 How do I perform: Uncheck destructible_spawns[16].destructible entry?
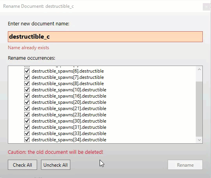pyautogui.click(x=27, y=96)
